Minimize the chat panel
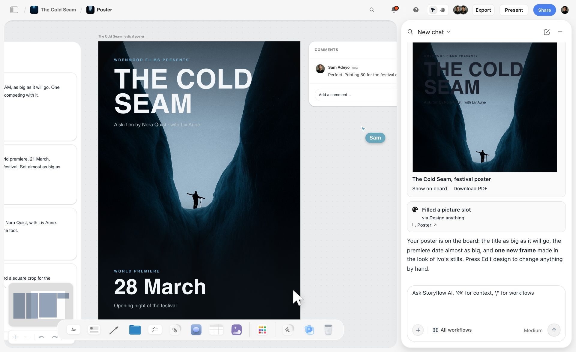The height and width of the screenshot is (352, 576). [x=560, y=32]
